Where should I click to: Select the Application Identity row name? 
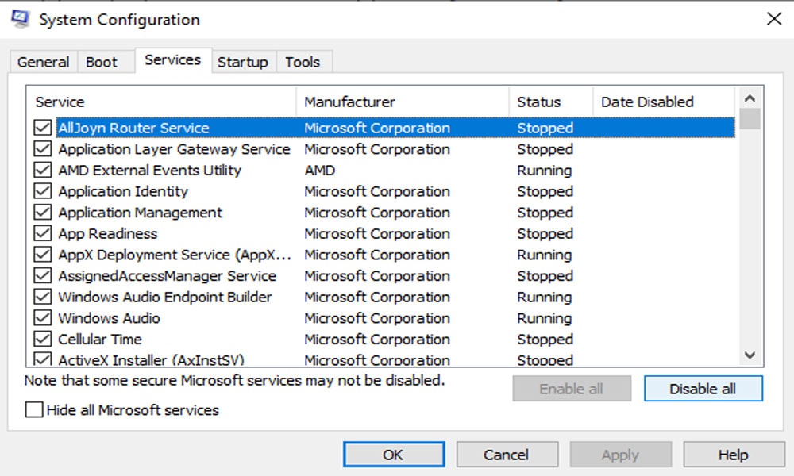point(123,192)
